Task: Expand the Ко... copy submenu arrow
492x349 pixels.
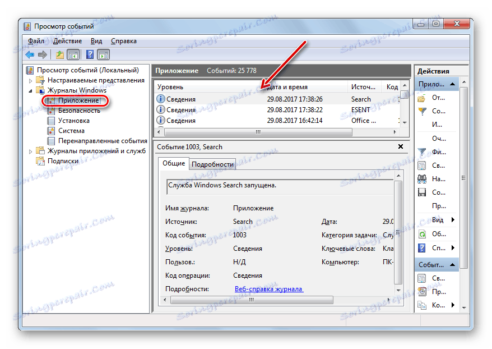Action: (x=453, y=305)
